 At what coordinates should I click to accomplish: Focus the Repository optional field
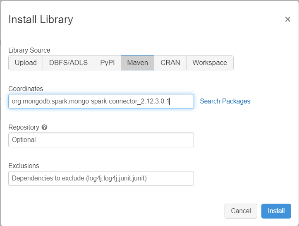pyautogui.click(x=101, y=140)
